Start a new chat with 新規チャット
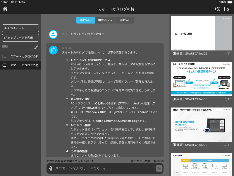The width and height of the screenshot is (234, 176). (x=20, y=28)
